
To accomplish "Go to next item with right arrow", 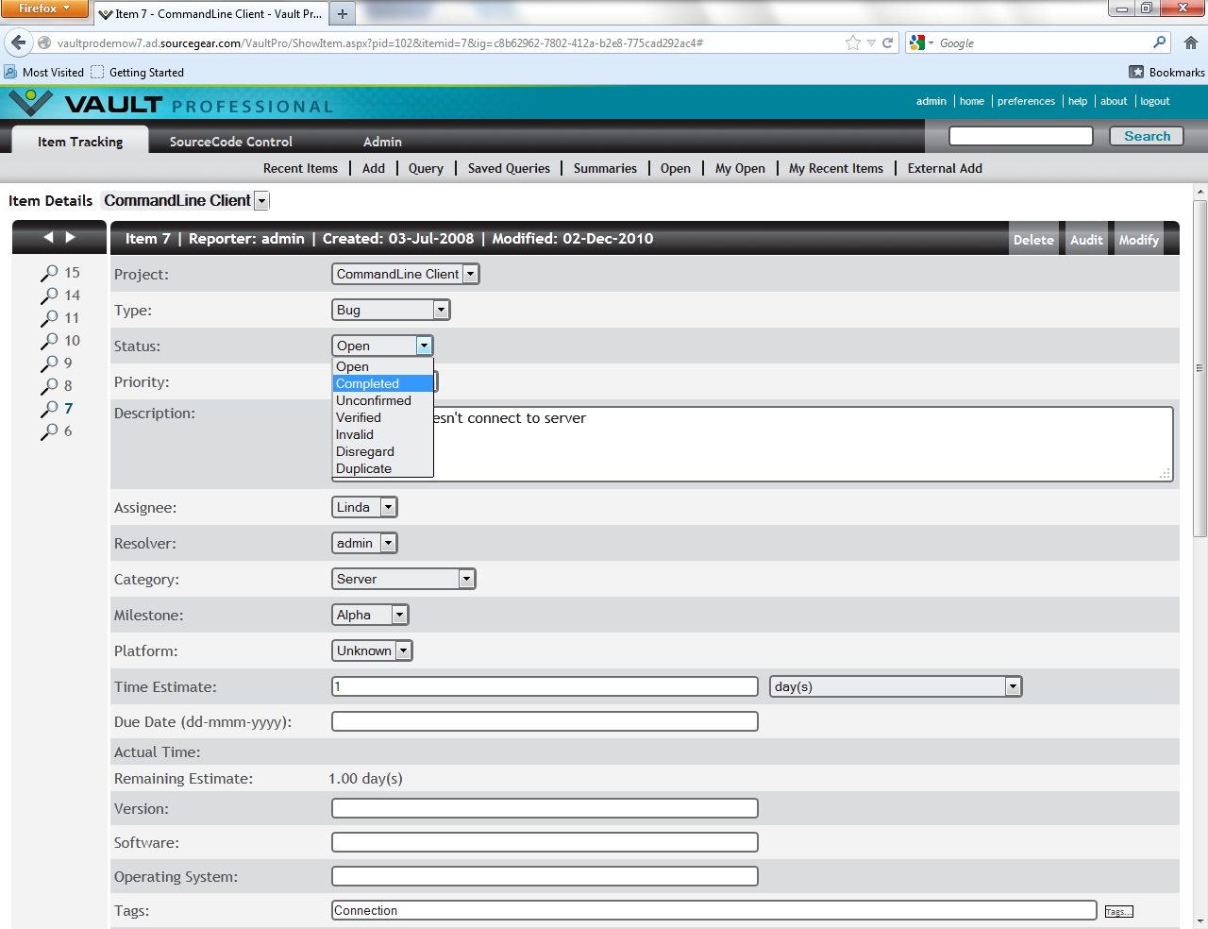I will click(70, 237).
